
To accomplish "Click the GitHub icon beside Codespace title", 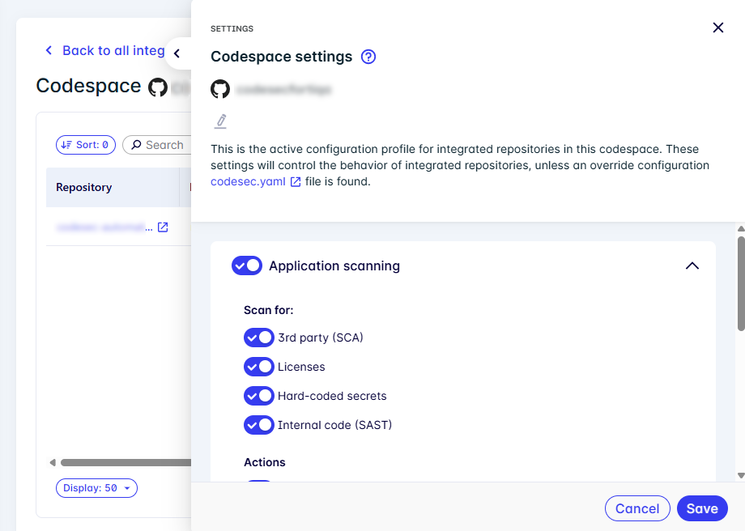I will coord(158,87).
